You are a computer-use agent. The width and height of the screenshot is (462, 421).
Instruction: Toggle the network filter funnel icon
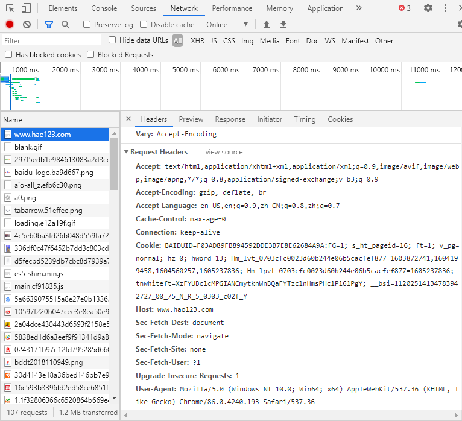[x=49, y=24]
